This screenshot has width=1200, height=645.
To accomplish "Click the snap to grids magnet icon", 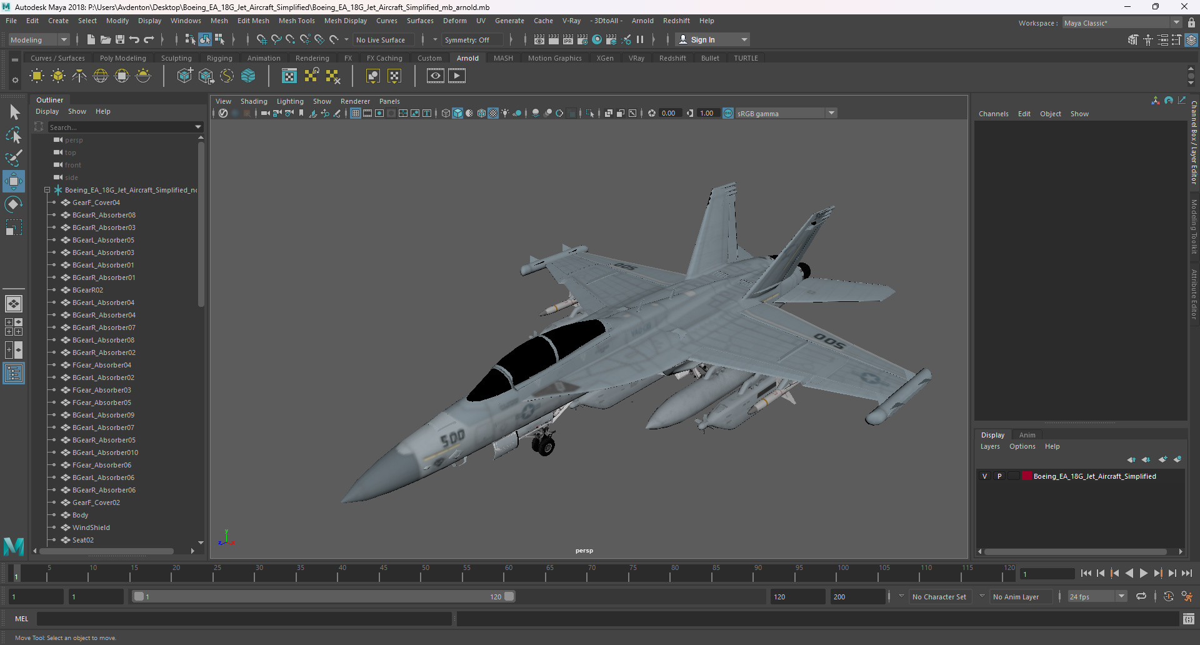I will pos(261,39).
